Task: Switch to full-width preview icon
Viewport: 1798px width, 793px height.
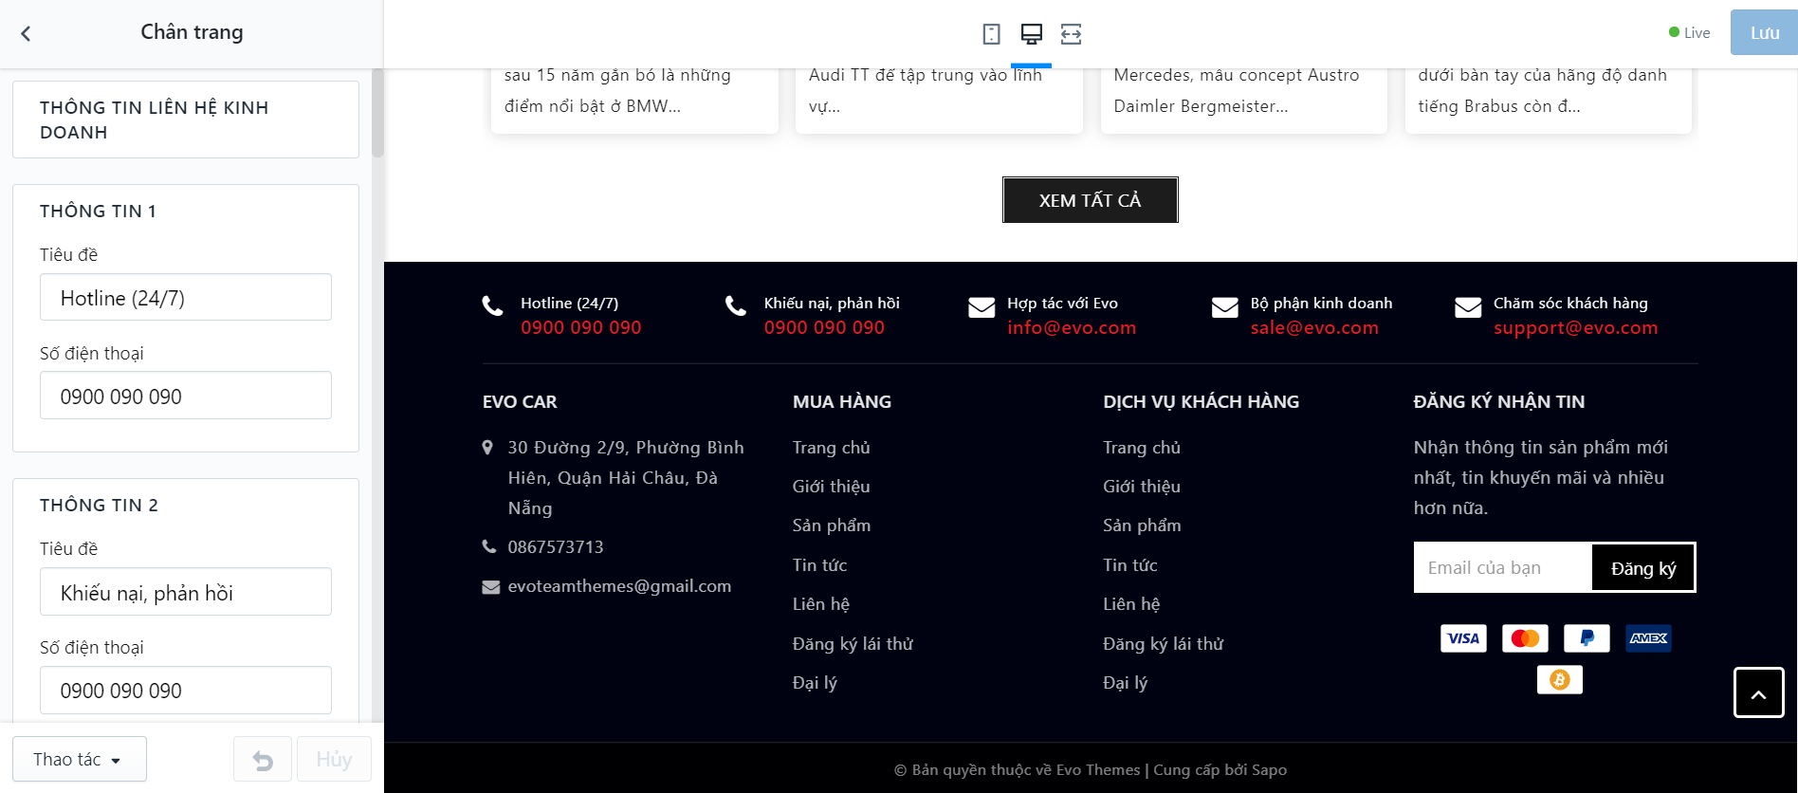Action: [1071, 34]
